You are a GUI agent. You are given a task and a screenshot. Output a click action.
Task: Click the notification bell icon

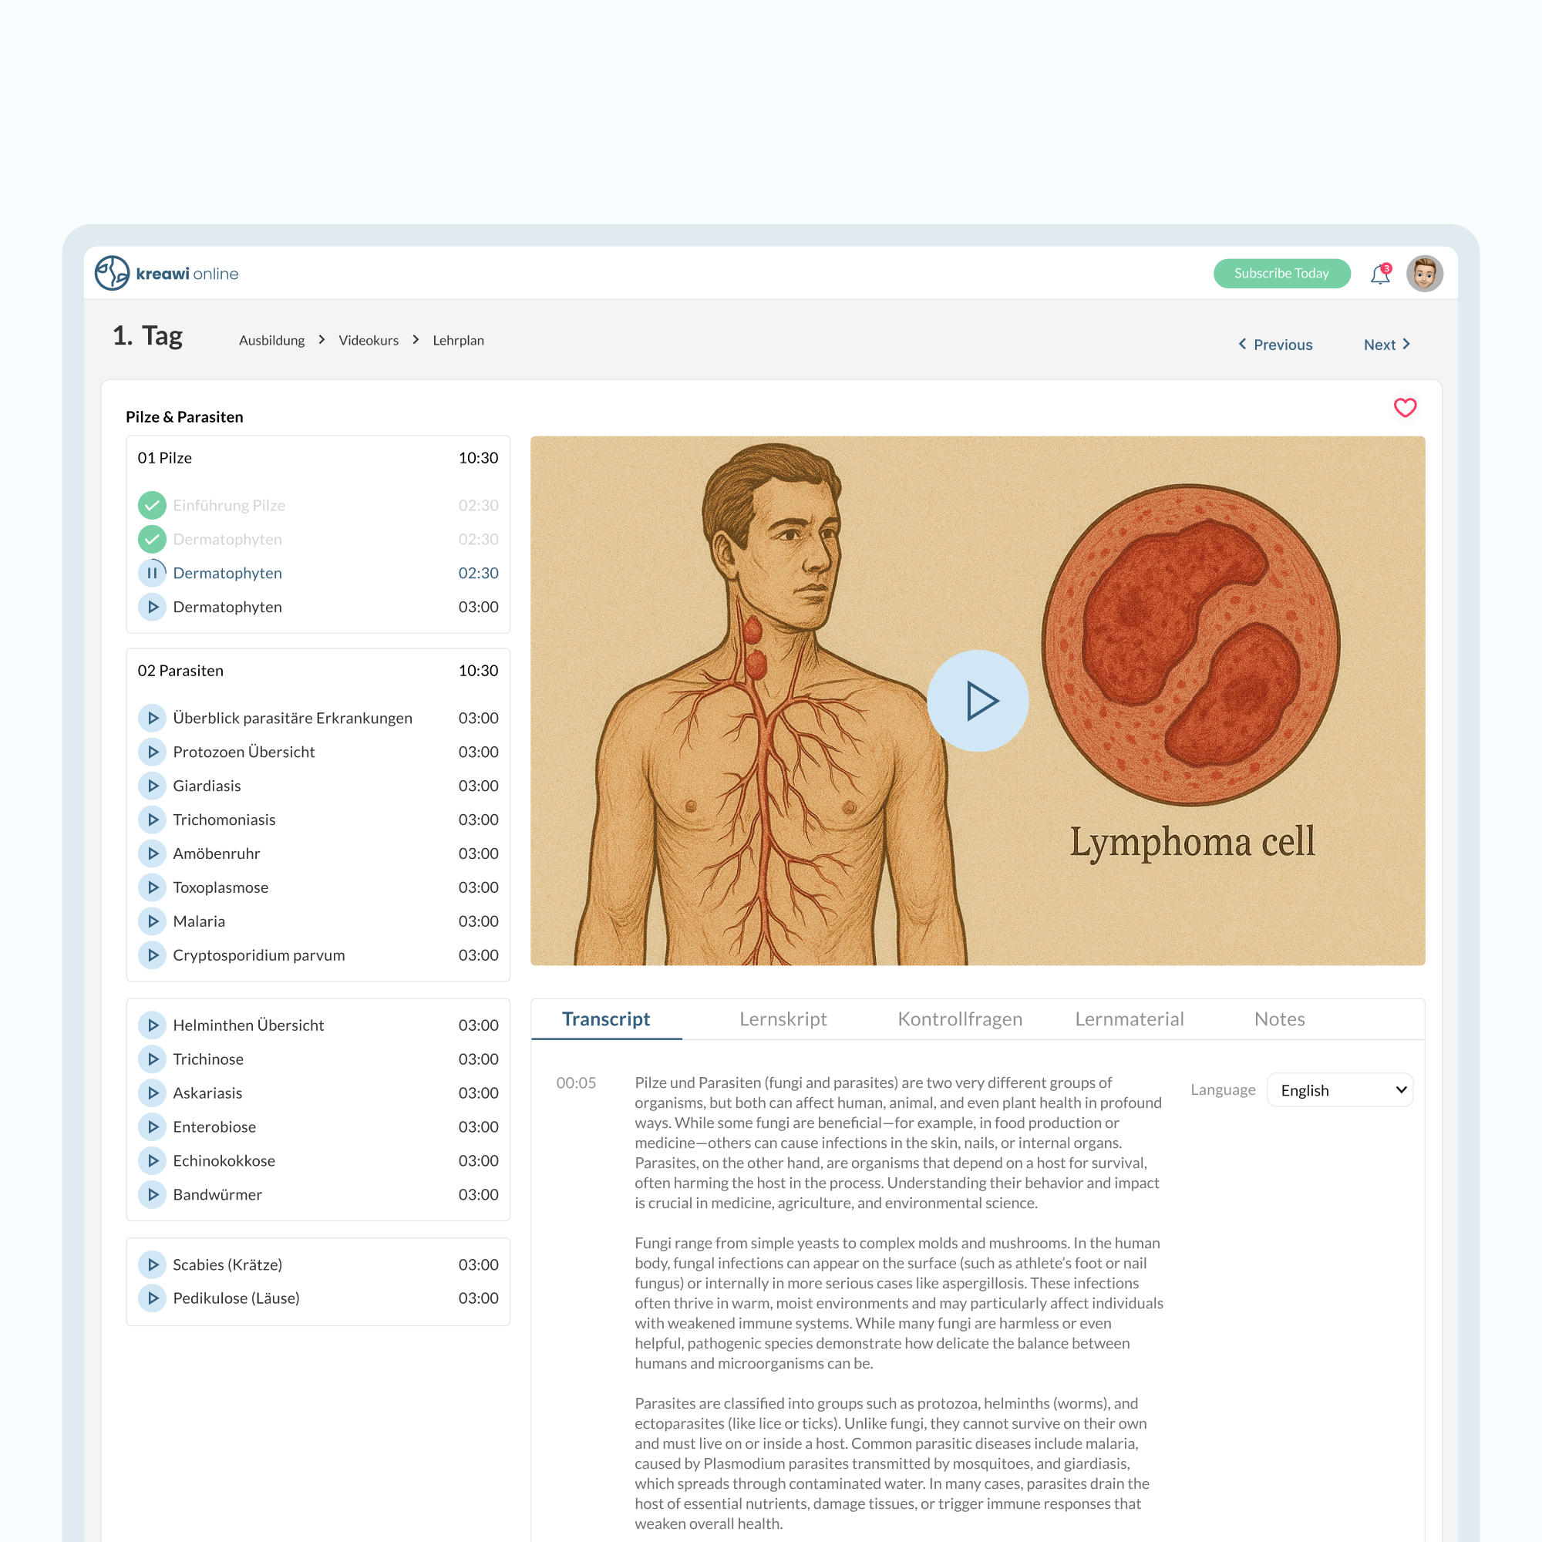point(1379,274)
